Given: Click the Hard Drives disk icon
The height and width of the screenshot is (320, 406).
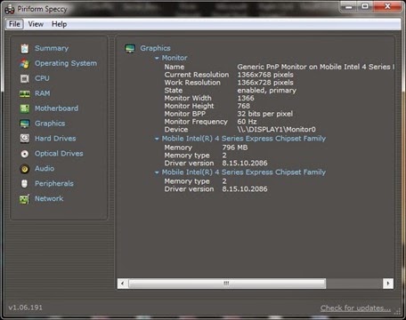Looking at the screenshot, I should pos(25,139).
